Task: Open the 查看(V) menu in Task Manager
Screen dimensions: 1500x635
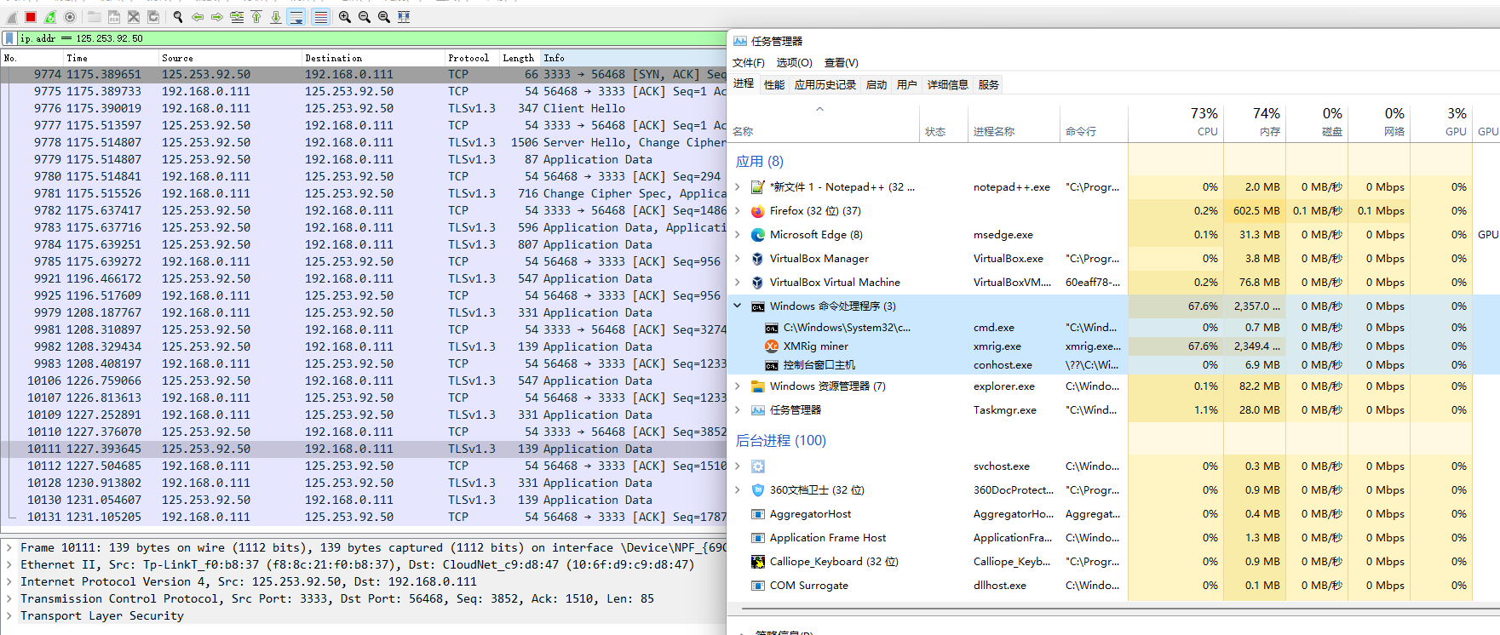Action: [841, 63]
